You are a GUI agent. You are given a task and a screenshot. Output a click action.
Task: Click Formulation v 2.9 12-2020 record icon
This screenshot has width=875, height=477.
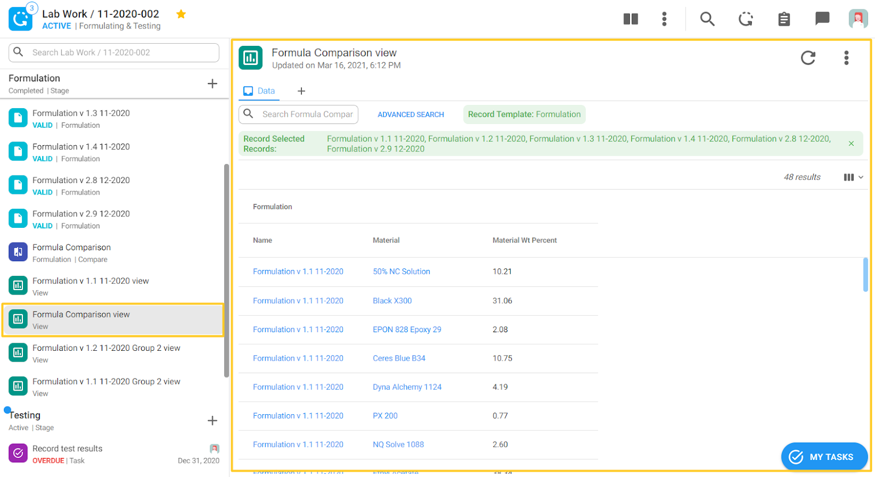click(x=18, y=219)
